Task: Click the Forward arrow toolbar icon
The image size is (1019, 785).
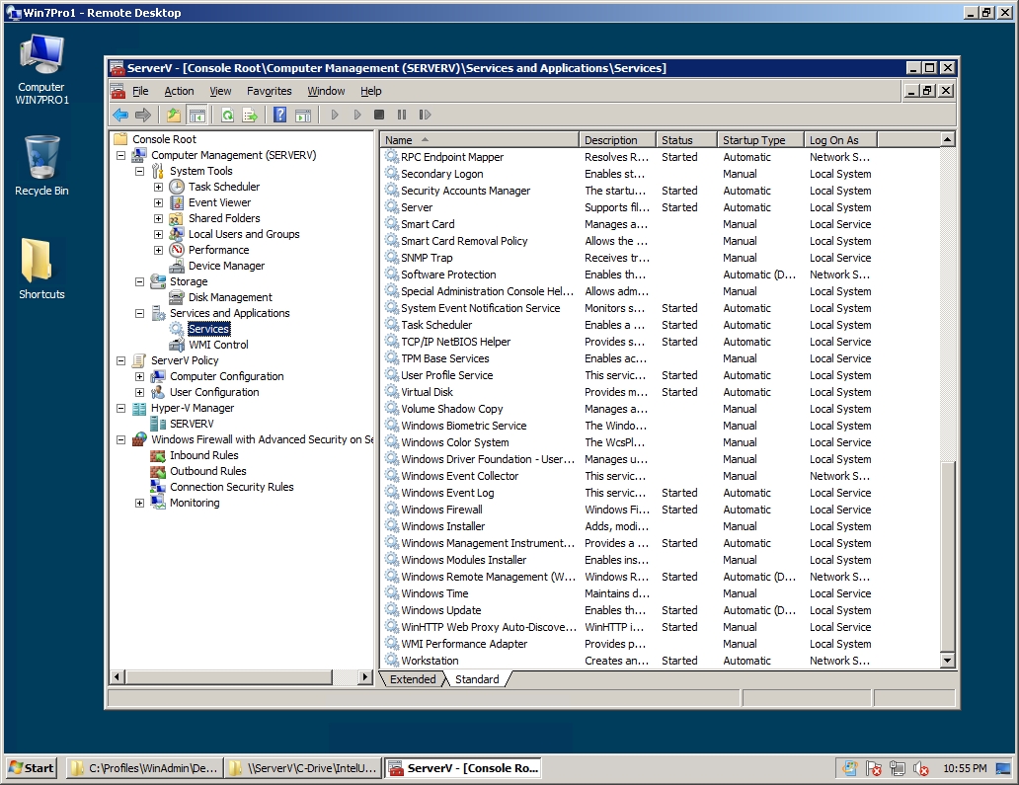Action: [x=143, y=115]
